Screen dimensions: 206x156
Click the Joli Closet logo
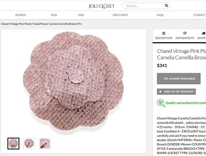point(101,6)
